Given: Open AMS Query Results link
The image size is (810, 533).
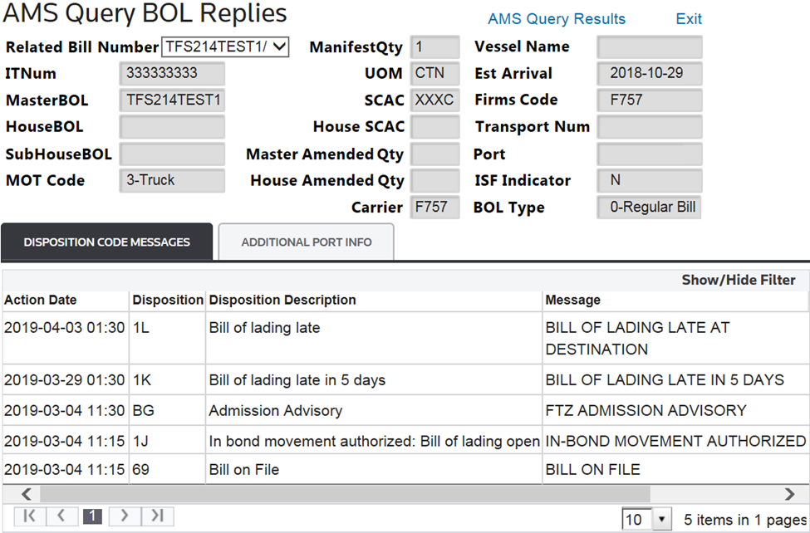Looking at the screenshot, I should (556, 19).
